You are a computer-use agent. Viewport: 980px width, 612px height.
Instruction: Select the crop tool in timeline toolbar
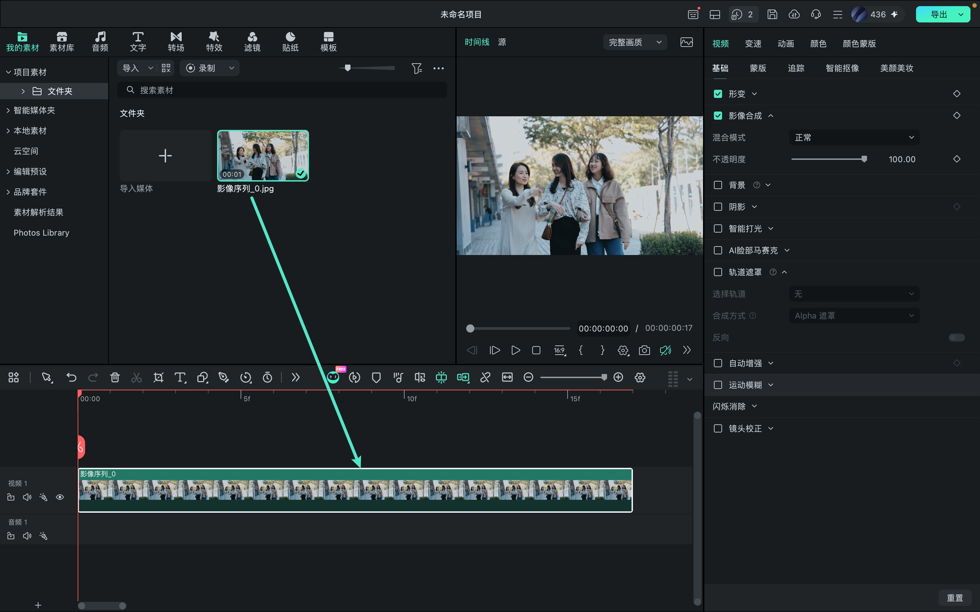point(158,377)
